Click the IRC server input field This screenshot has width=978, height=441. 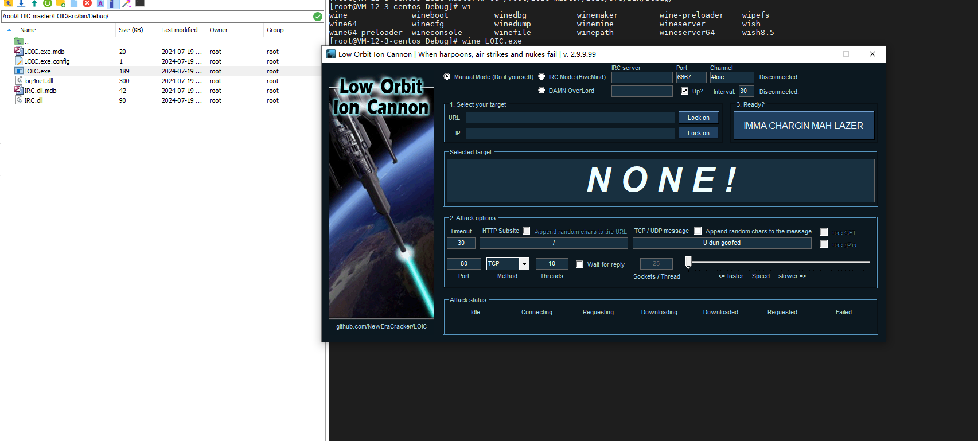(x=642, y=77)
